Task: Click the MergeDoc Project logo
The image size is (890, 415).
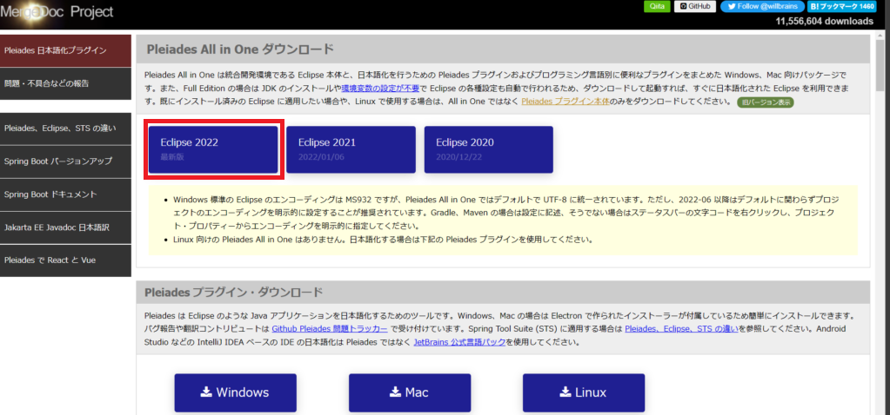Action: pos(57,12)
